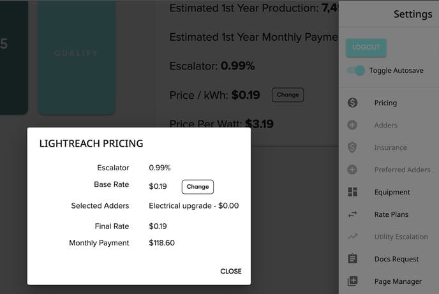Screen dimensions: 439x294
Task: Click the Rate Plans swap-arrows icon
Action: (x=352, y=214)
